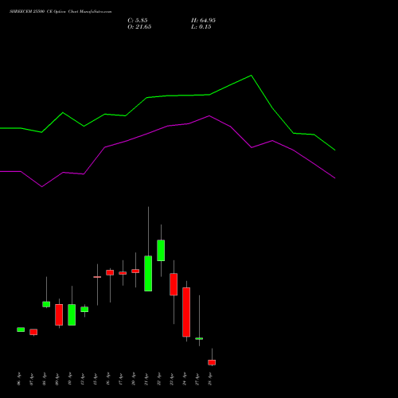
Task: Click the tall green candlestick for 21 Apr
Action: [x=148, y=274]
